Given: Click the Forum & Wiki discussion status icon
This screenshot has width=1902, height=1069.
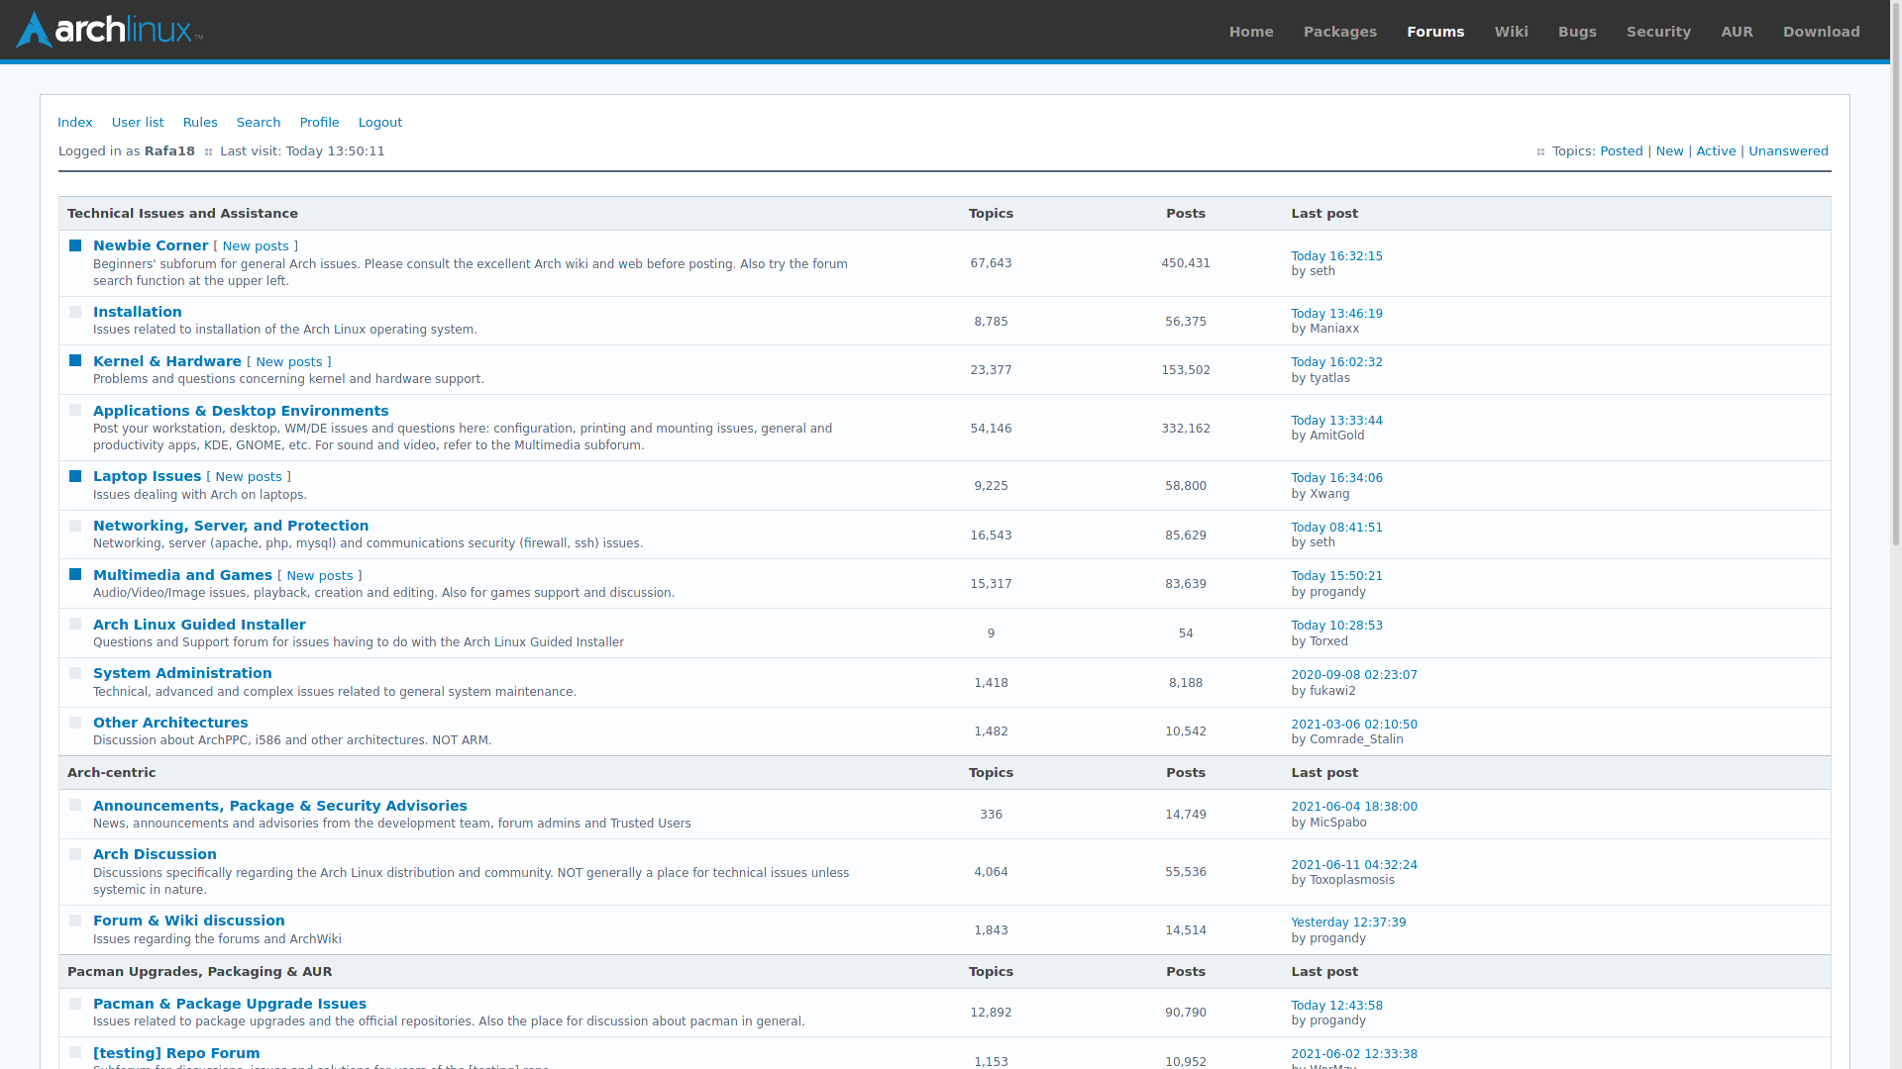Looking at the screenshot, I should click(x=75, y=921).
